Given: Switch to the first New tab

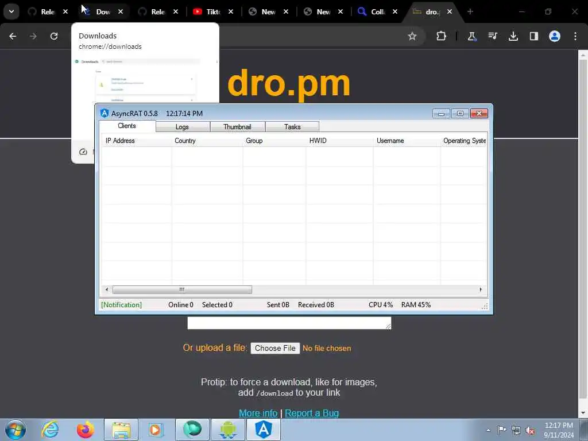Looking at the screenshot, I should tap(262, 11).
